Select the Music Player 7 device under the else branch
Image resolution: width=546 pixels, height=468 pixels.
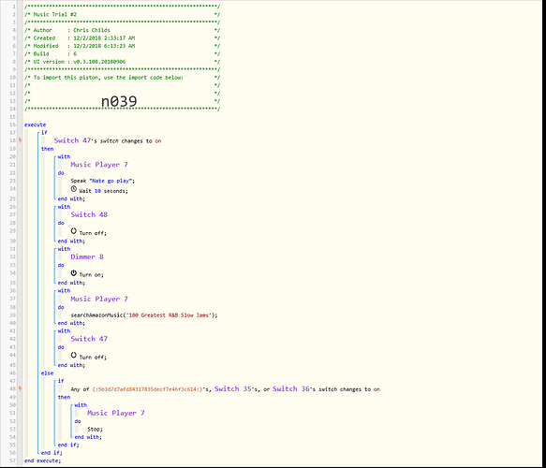[x=116, y=413]
